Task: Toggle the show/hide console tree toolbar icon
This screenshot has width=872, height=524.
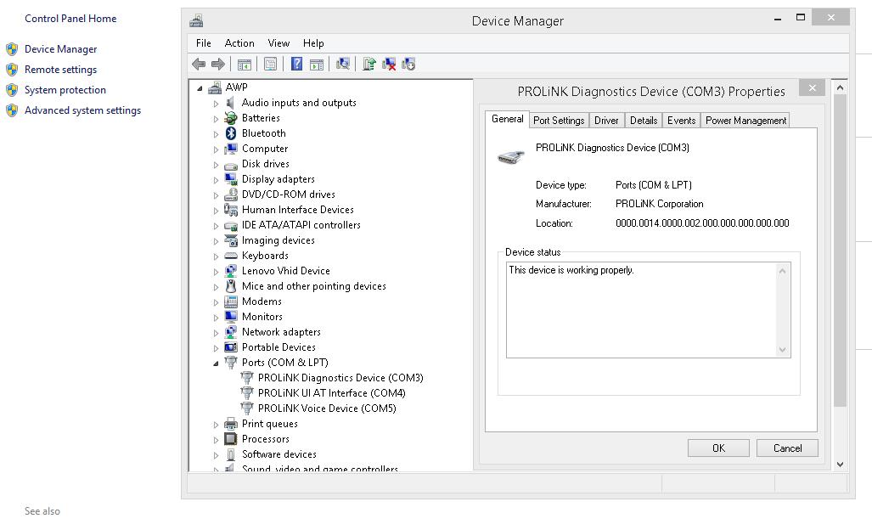Action: pos(245,65)
